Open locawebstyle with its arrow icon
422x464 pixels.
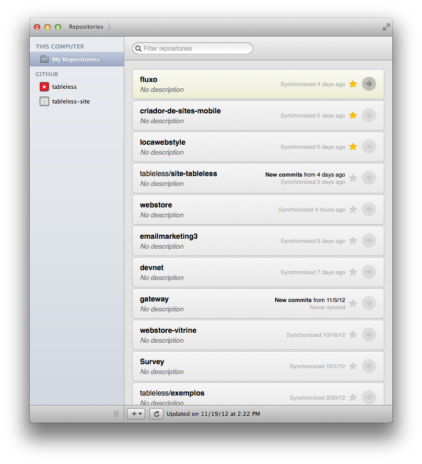tap(369, 147)
